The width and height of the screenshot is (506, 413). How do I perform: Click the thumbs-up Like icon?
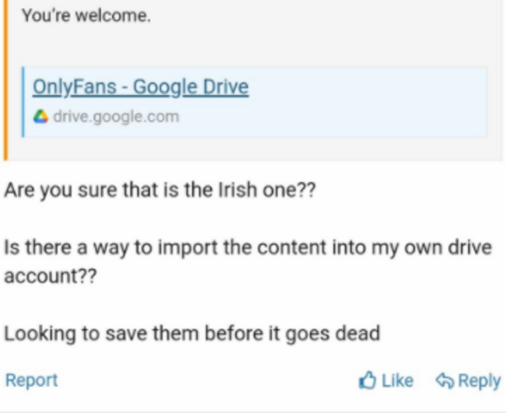pos(367,380)
